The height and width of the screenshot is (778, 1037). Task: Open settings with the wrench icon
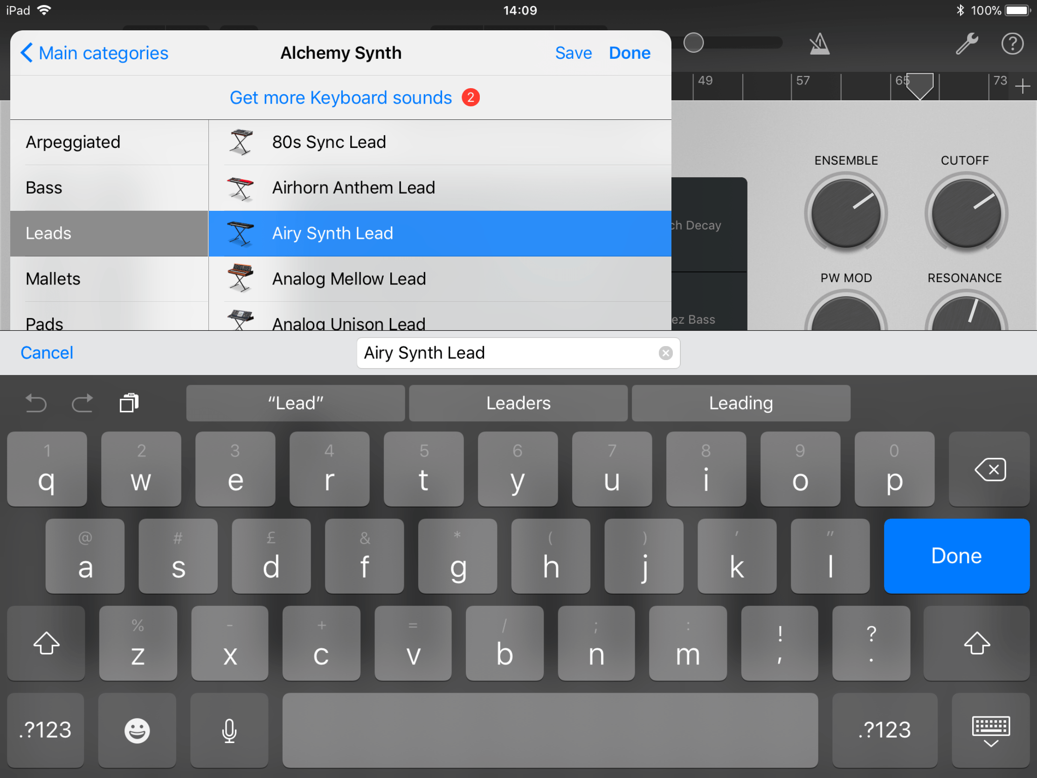[966, 43]
